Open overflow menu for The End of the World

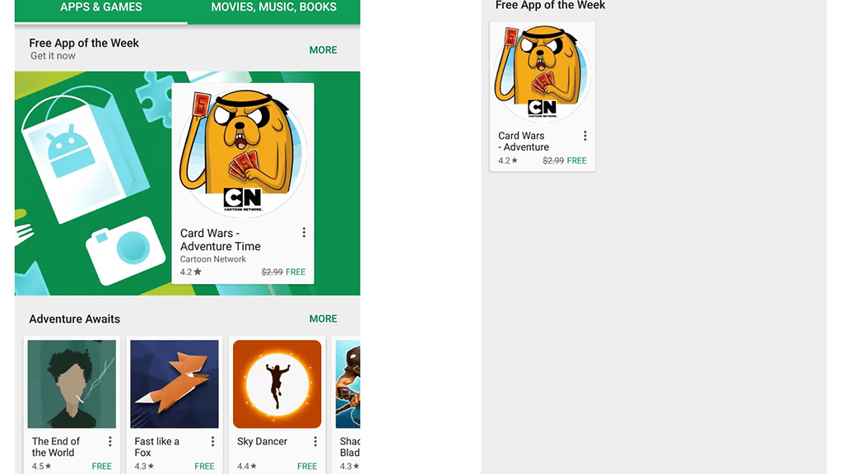point(109,441)
